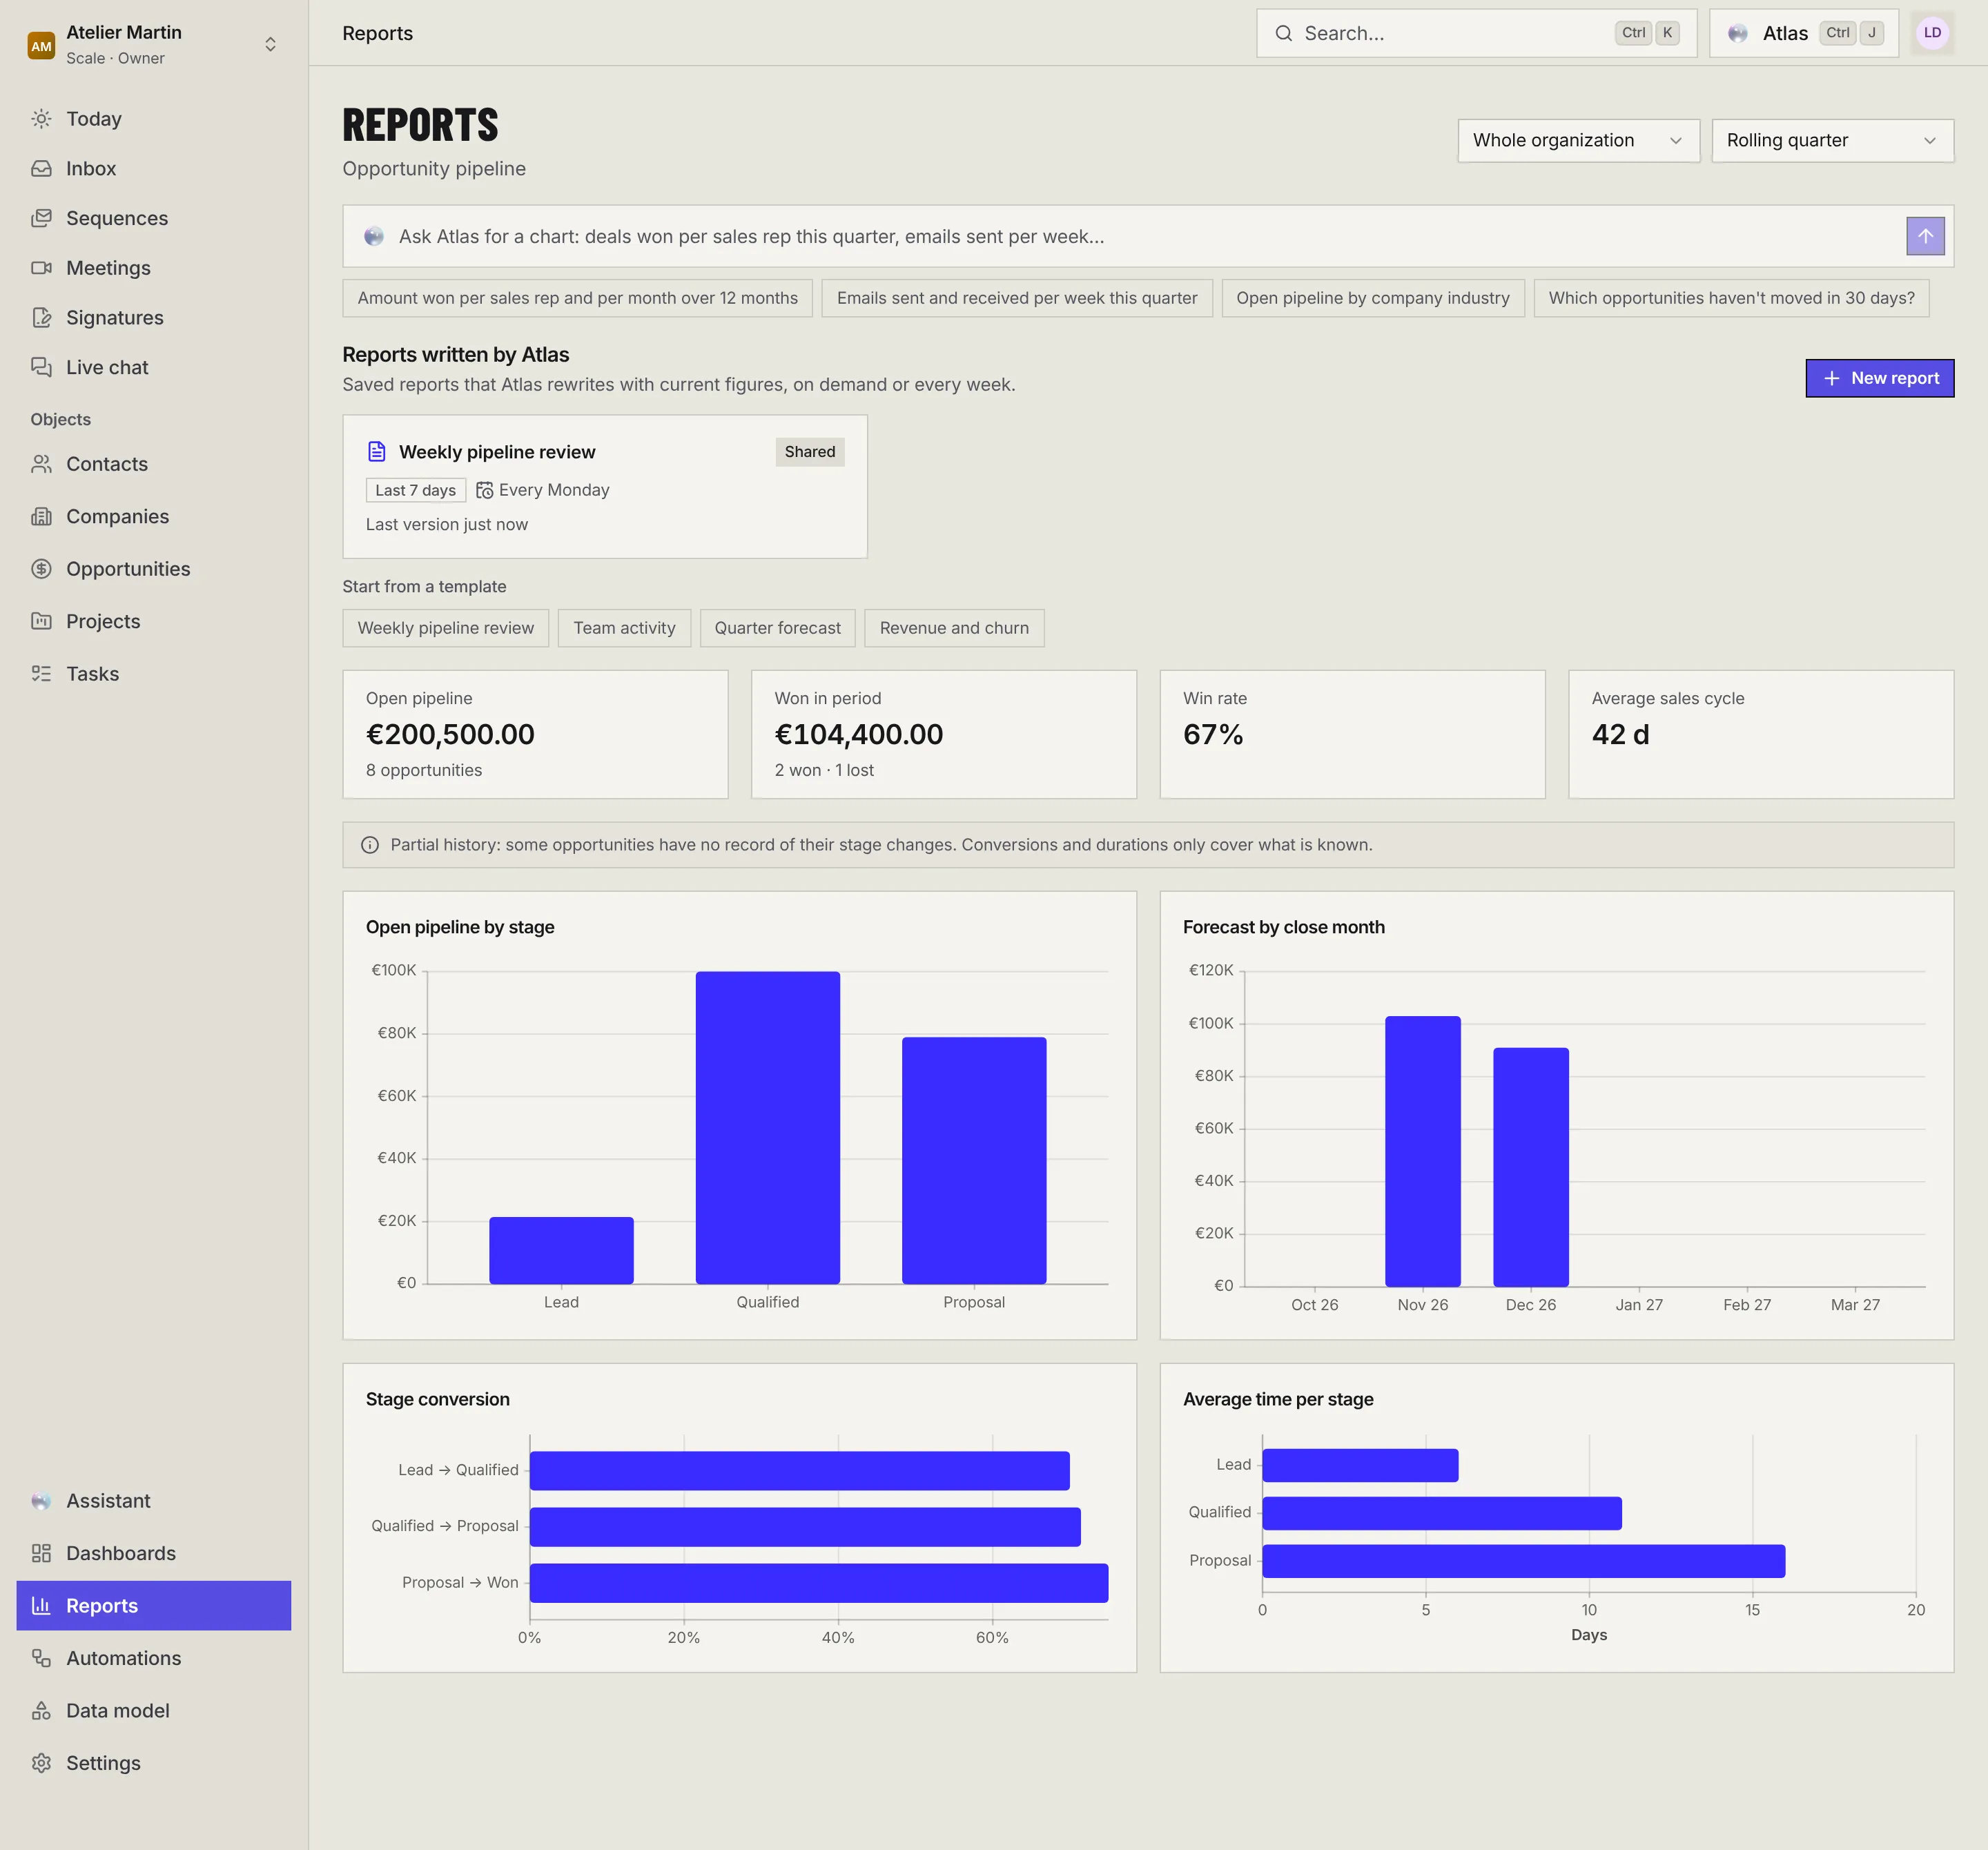This screenshot has width=1988, height=1850.
Task: Choose the Revenue and churn template
Action: [x=954, y=628]
